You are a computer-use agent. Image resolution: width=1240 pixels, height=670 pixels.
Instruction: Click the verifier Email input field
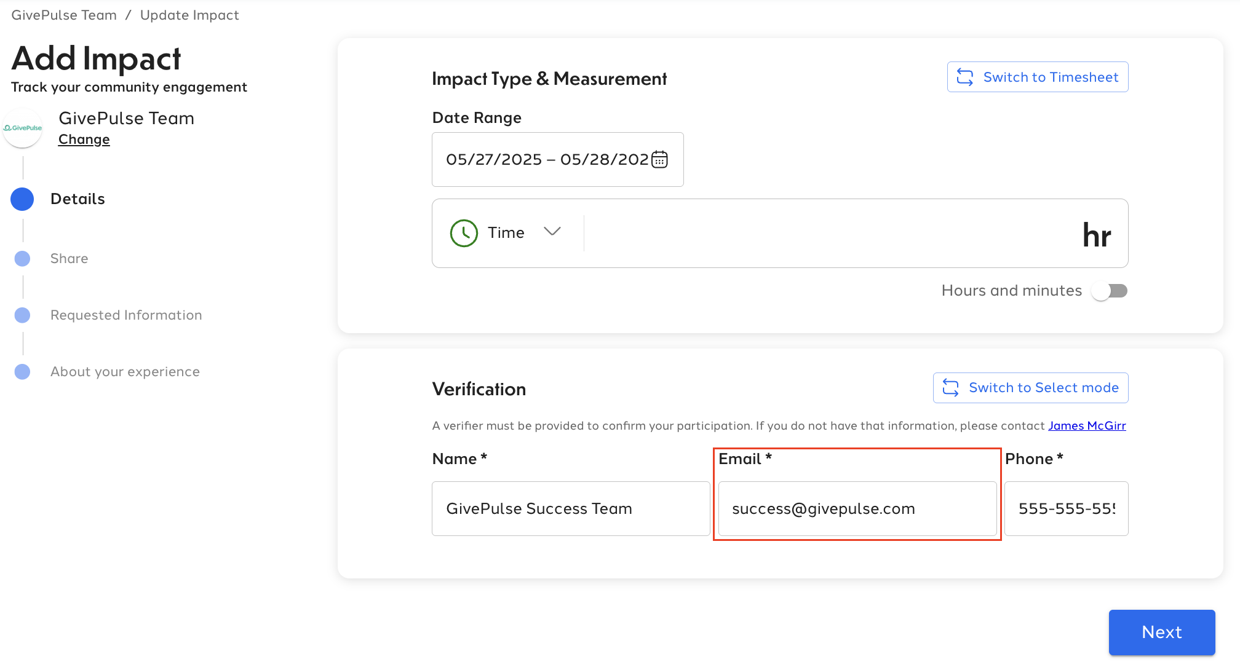pos(857,509)
